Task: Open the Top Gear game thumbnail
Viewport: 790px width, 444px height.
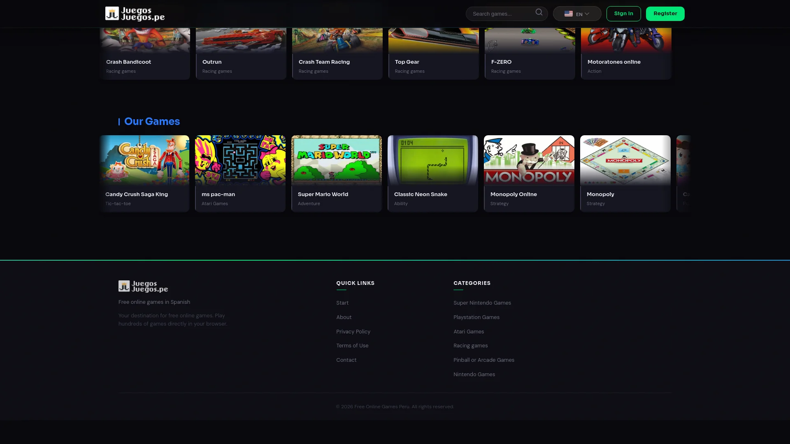Action: (434, 40)
